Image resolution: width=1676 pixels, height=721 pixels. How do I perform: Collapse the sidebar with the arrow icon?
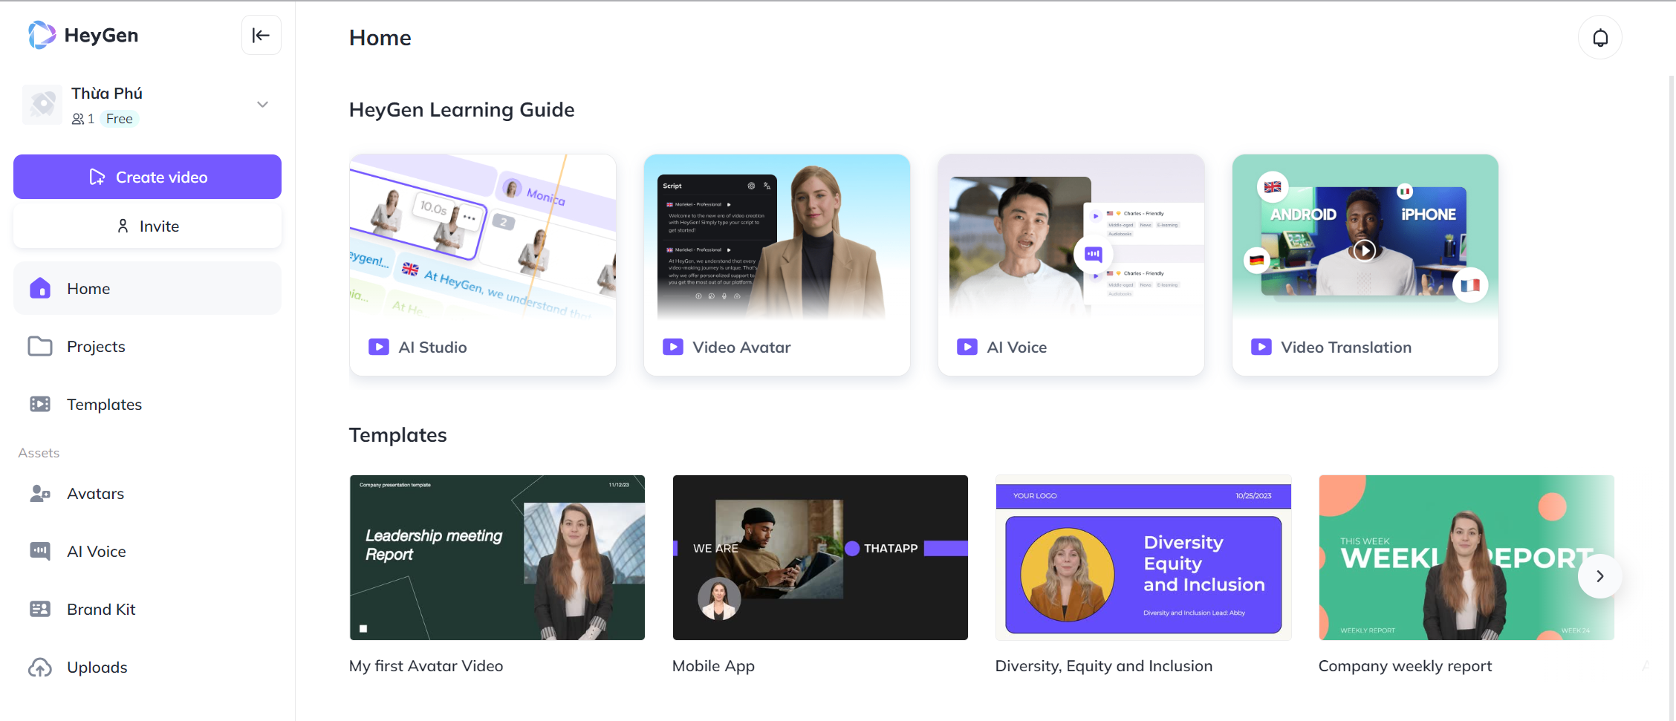coord(262,35)
